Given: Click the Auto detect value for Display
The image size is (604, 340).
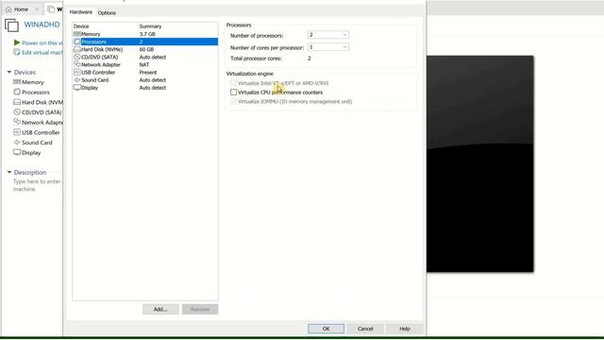Looking at the screenshot, I should tap(153, 88).
